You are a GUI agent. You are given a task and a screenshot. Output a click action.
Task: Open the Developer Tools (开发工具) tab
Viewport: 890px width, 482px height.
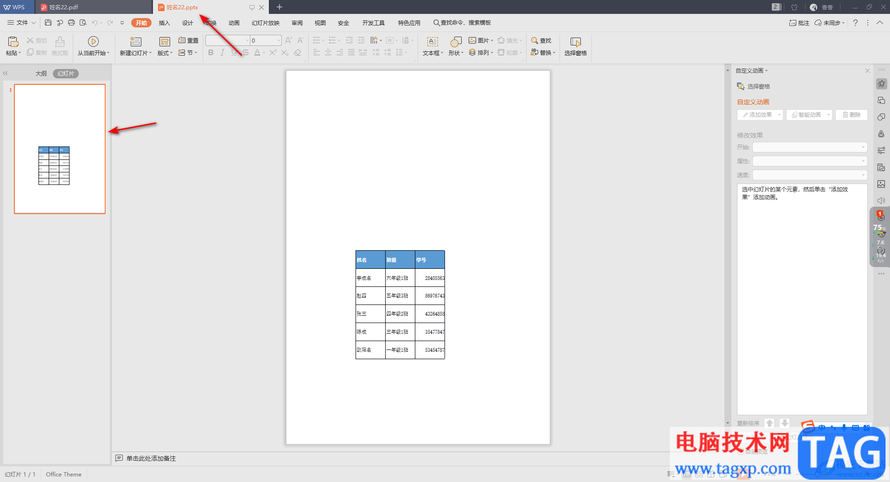click(x=374, y=23)
